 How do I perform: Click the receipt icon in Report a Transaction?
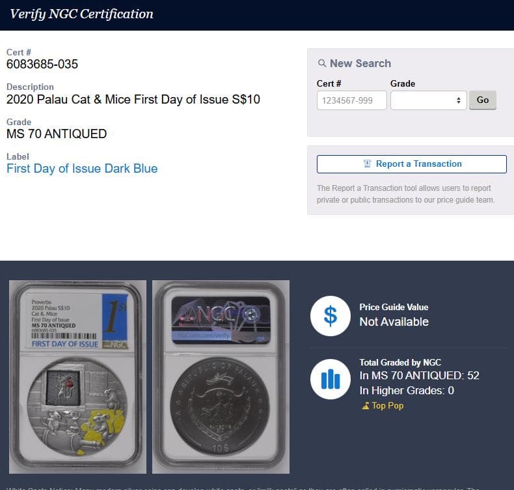click(x=367, y=164)
